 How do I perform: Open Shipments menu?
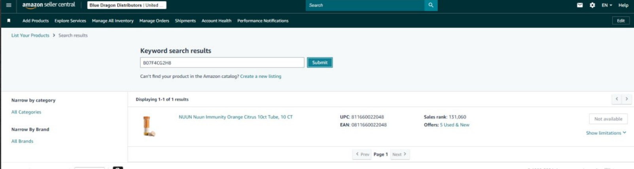point(185,20)
